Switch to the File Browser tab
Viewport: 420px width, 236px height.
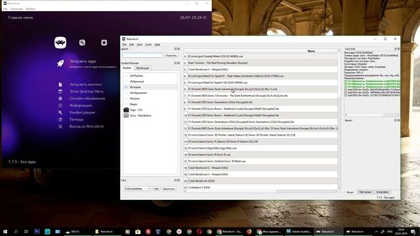point(142,68)
